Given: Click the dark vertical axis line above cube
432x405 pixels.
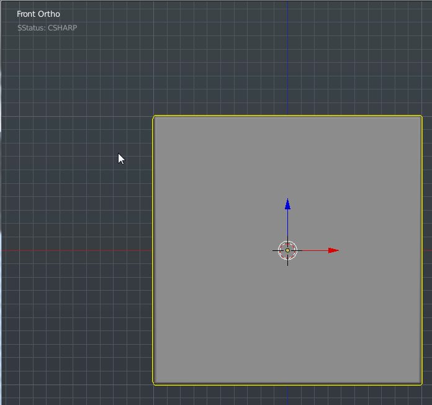Looking at the screenshot, I should tap(287, 62).
